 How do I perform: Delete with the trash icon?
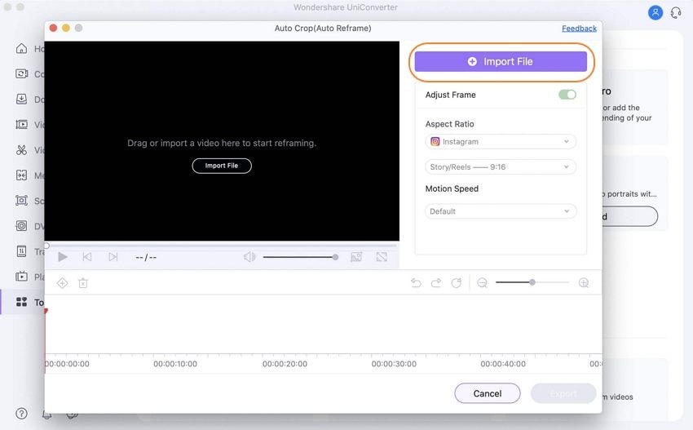click(x=83, y=283)
